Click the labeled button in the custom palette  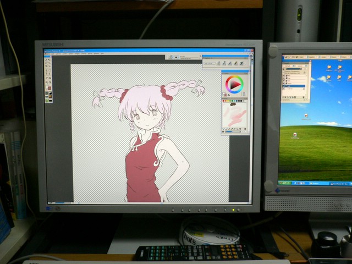210,64
